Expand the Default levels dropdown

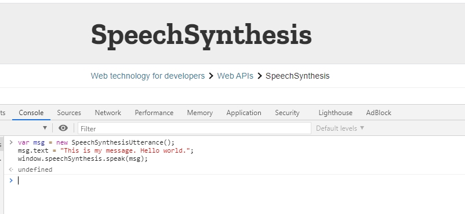click(x=340, y=128)
